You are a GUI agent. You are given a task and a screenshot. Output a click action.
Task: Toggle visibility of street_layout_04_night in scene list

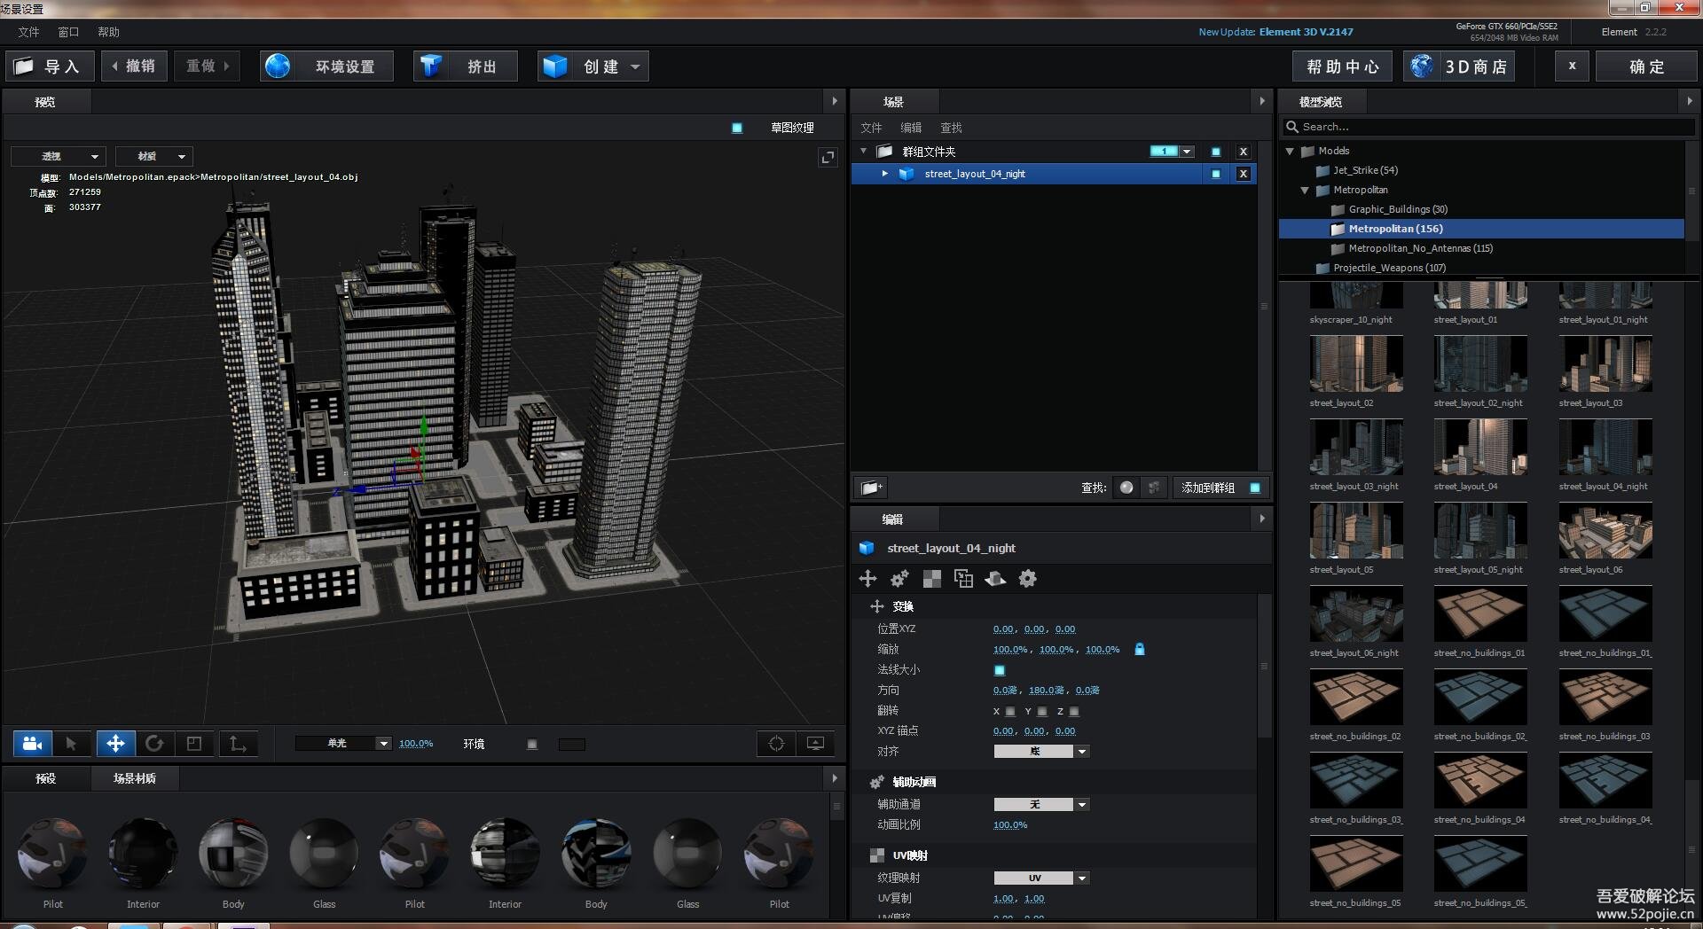pyautogui.click(x=1214, y=174)
